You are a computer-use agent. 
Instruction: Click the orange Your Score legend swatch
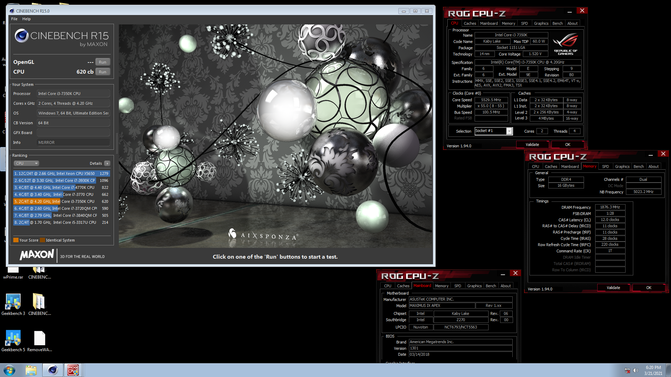point(16,240)
